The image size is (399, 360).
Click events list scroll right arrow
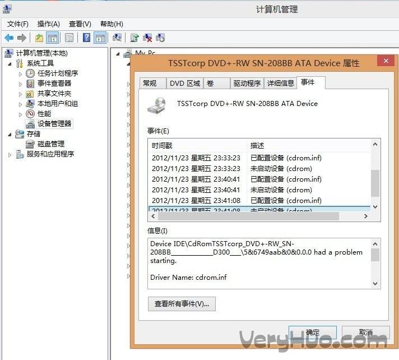click(366, 216)
